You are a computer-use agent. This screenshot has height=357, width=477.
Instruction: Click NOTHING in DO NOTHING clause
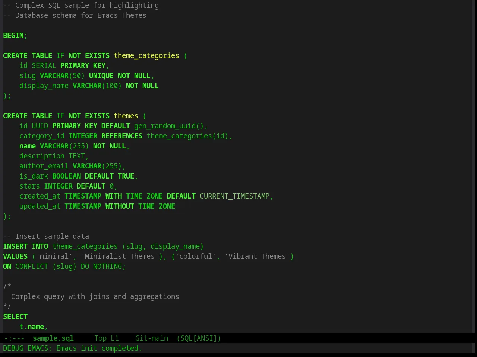pos(107,266)
